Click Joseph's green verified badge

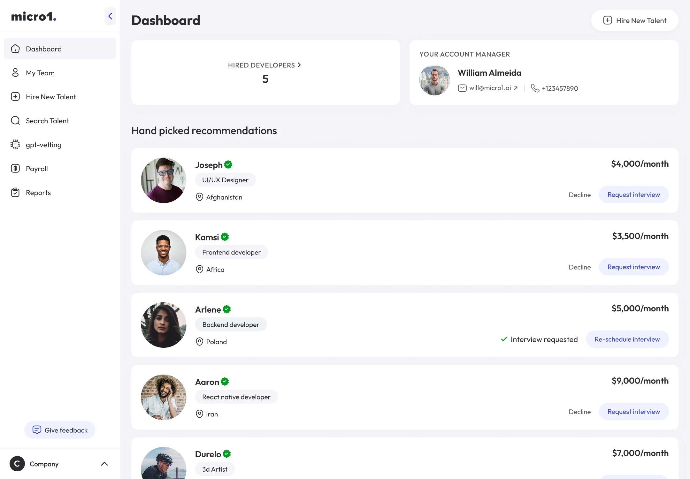pos(228,164)
